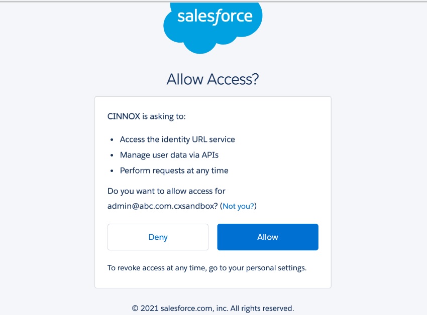Select the "Access the identity URL service" text
Screen dimensions: 427x315
177,139
